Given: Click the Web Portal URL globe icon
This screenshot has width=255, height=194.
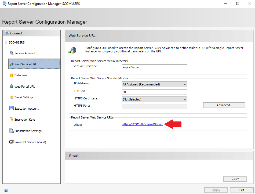Looking at the screenshot, I should click(x=11, y=86).
